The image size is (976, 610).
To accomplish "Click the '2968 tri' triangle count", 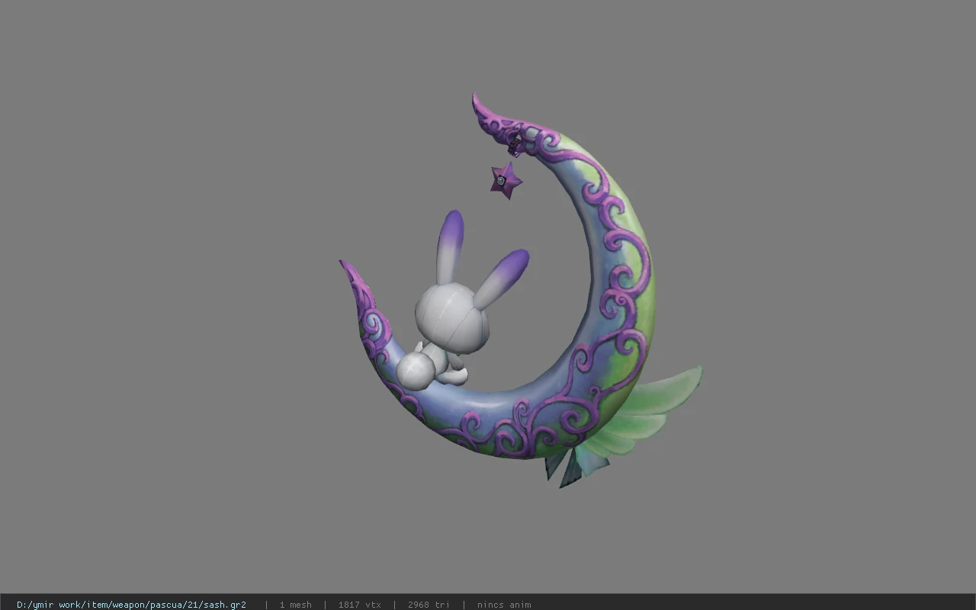I will point(429,605).
